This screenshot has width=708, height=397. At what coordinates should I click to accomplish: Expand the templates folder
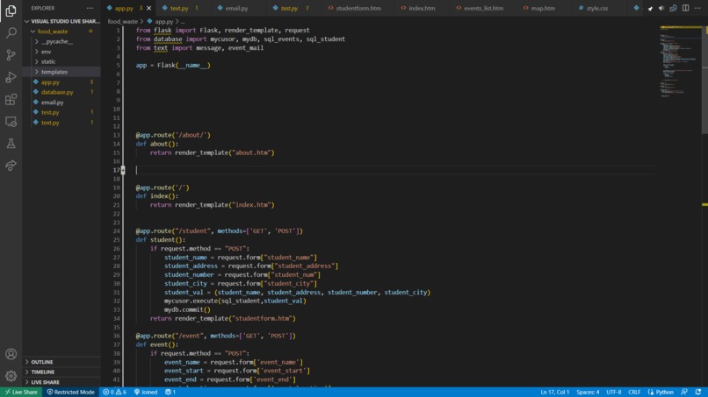(x=54, y=72)
